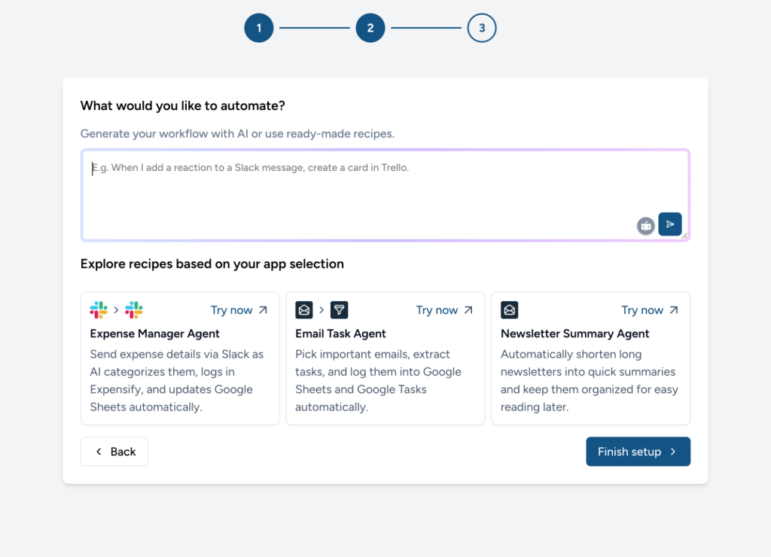Jump to step 3 in the progress indicator
The height and width of the screenshot is (557, 771).
pos(482,29)
